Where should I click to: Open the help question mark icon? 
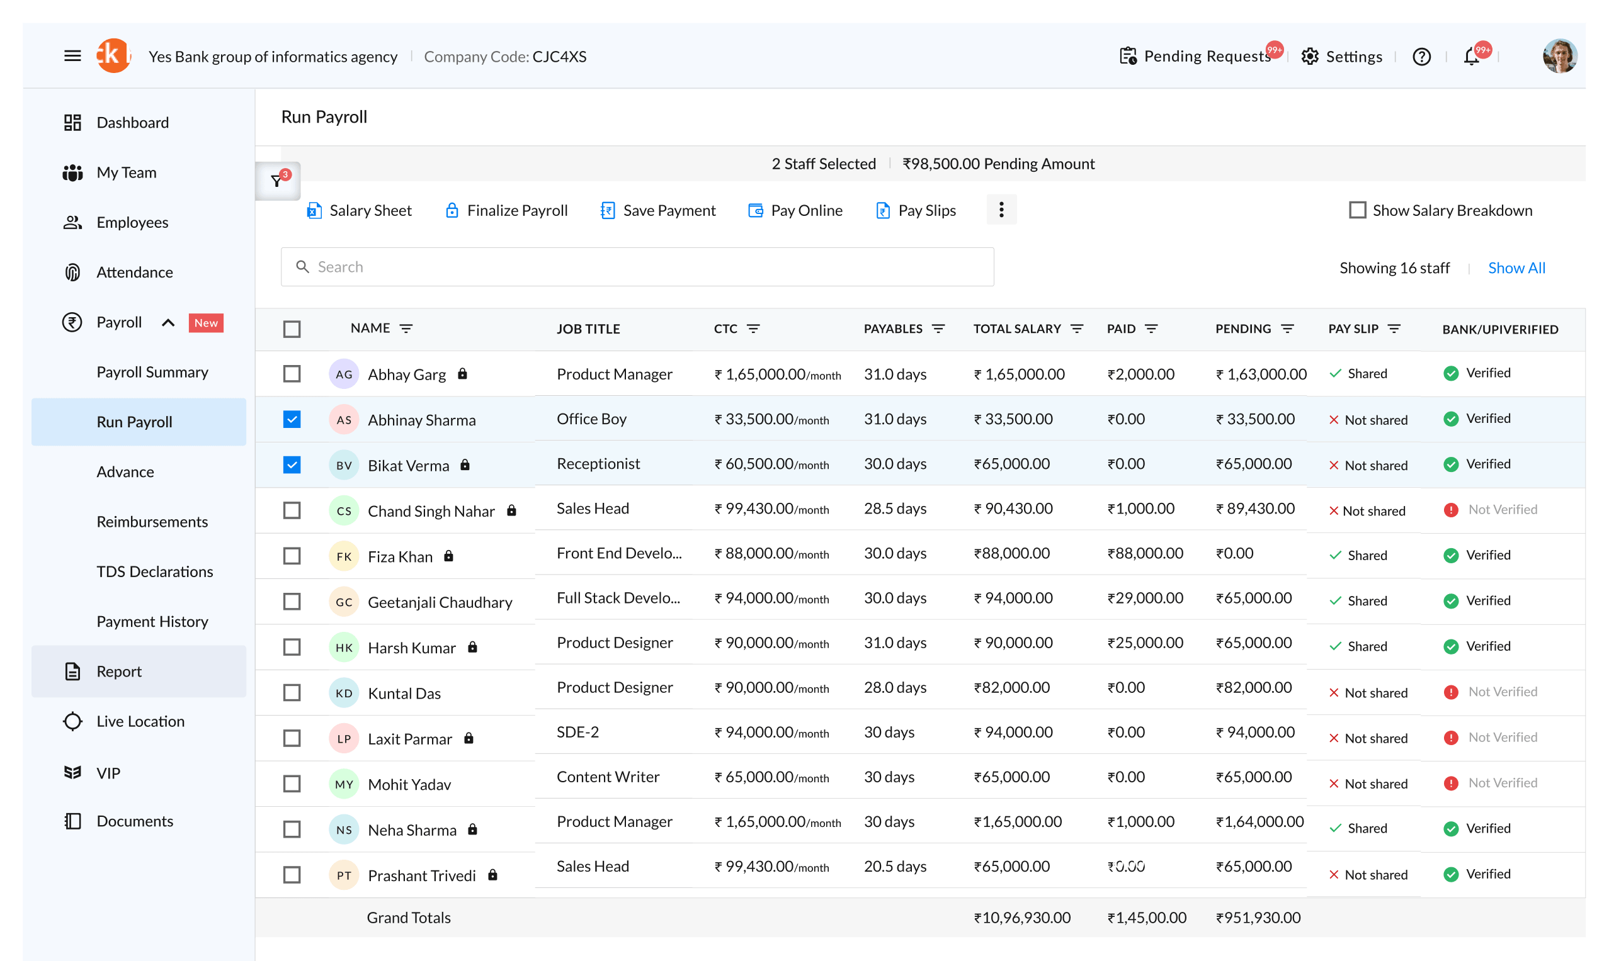[1421, 57]
